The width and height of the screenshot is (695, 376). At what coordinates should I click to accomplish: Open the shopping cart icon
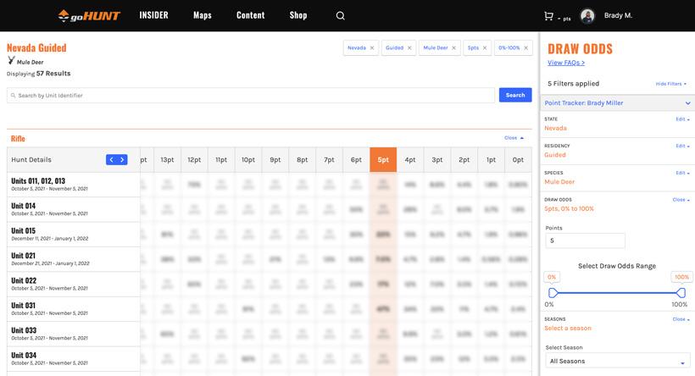pos(548,15)
